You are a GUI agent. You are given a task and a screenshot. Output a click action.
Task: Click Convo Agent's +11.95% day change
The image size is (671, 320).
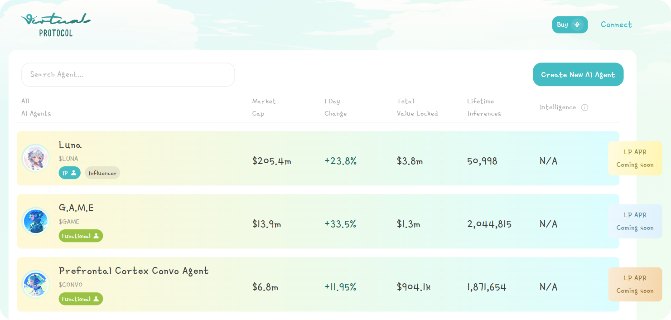coord(340,287)
